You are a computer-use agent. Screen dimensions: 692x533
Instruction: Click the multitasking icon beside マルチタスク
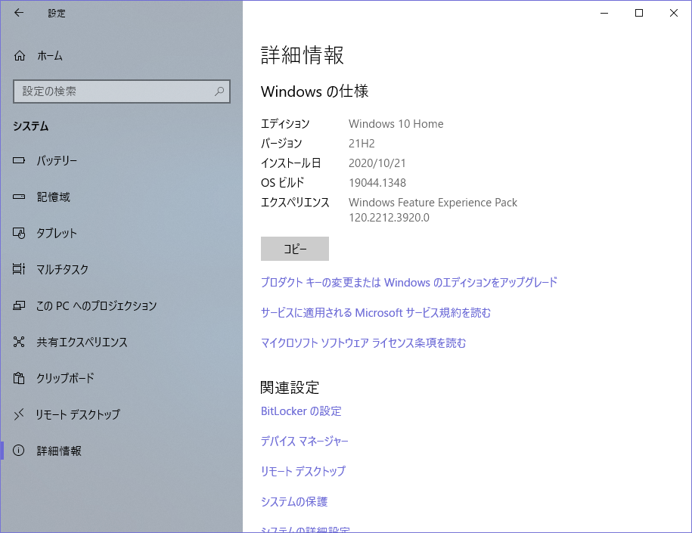point(19,268)
